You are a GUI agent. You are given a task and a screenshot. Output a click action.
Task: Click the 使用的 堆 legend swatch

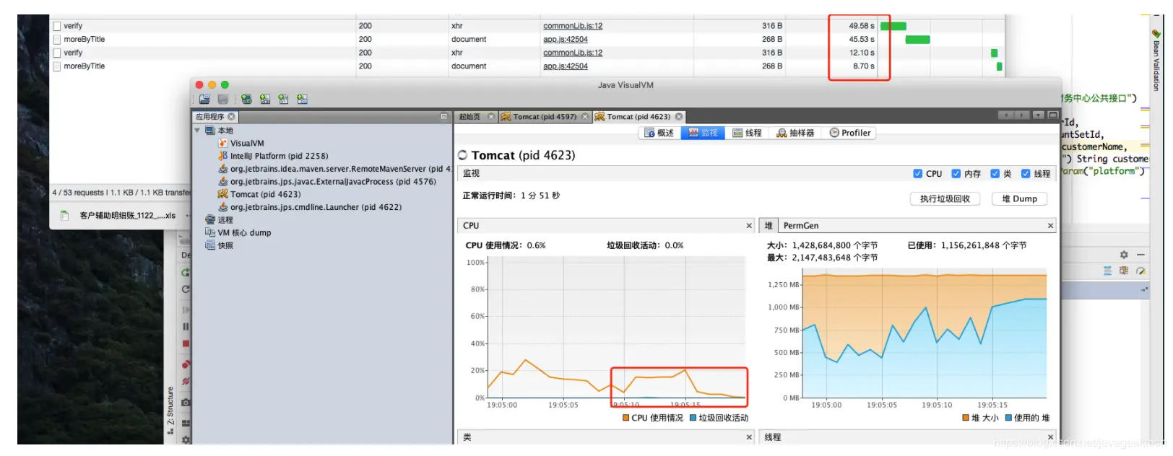pos(1008,418)
